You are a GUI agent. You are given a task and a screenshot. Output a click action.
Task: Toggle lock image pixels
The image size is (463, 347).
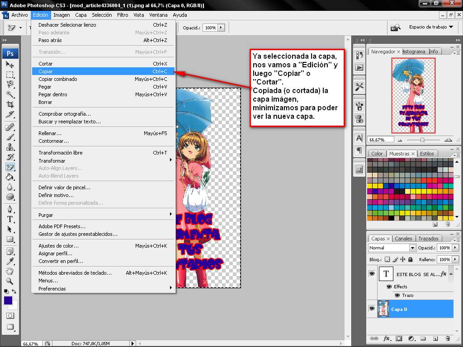395,259
